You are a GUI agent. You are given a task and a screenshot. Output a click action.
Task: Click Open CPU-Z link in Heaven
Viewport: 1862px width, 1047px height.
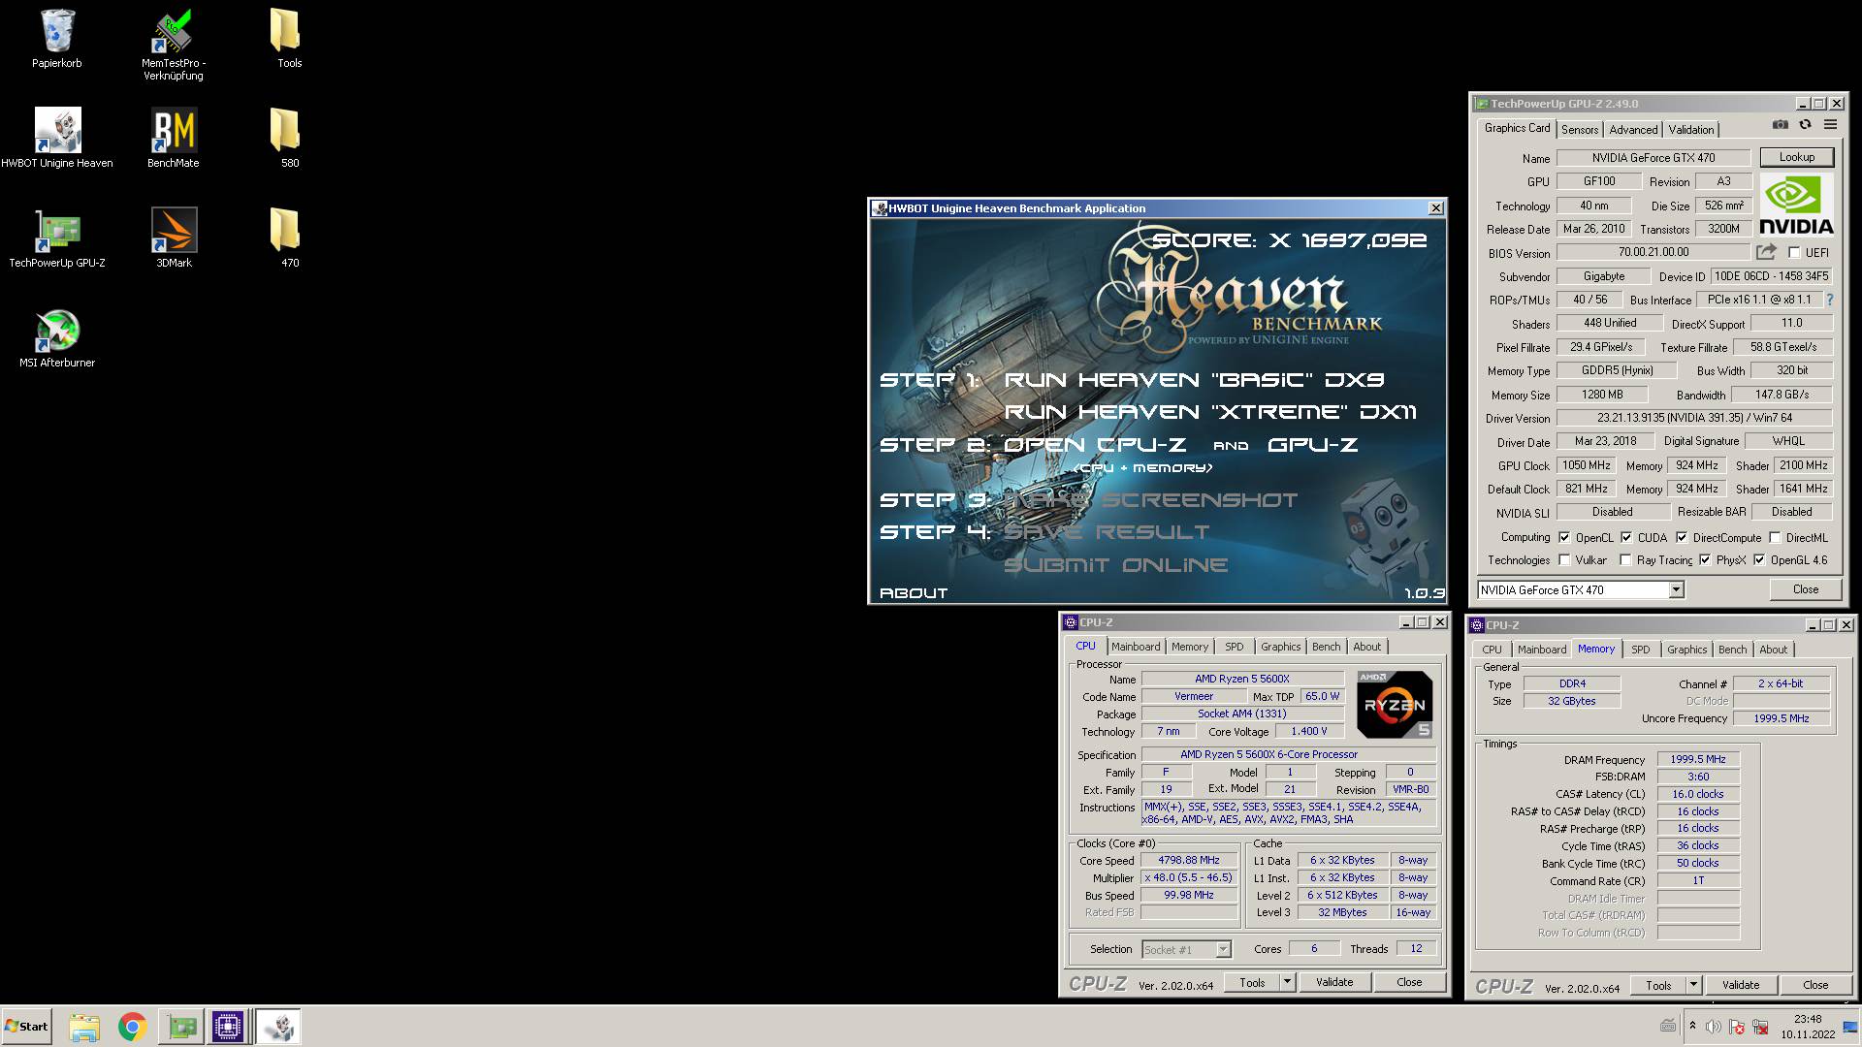coord(1094,445)
